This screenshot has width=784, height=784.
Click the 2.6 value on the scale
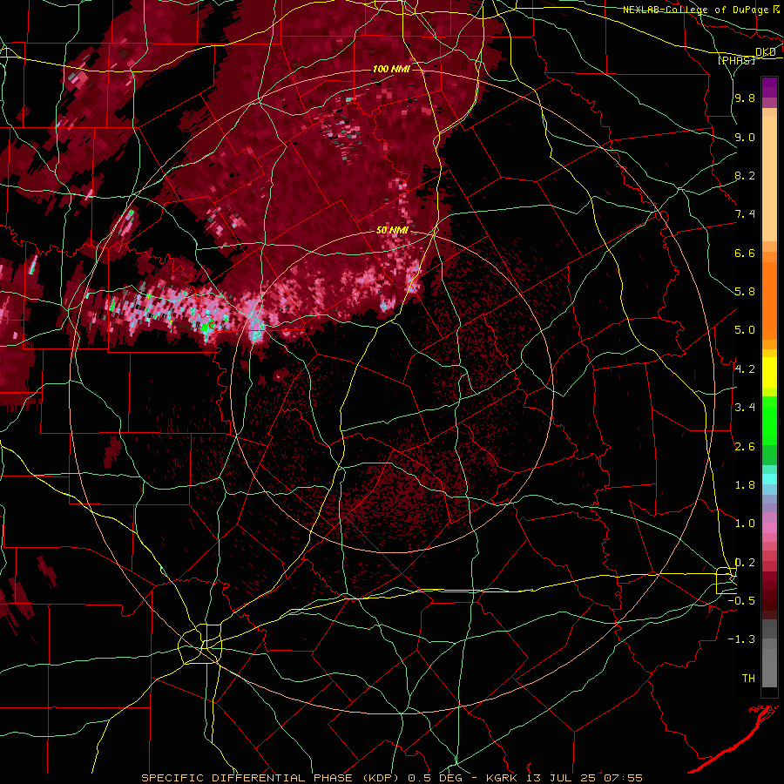[x=745, y=447]
